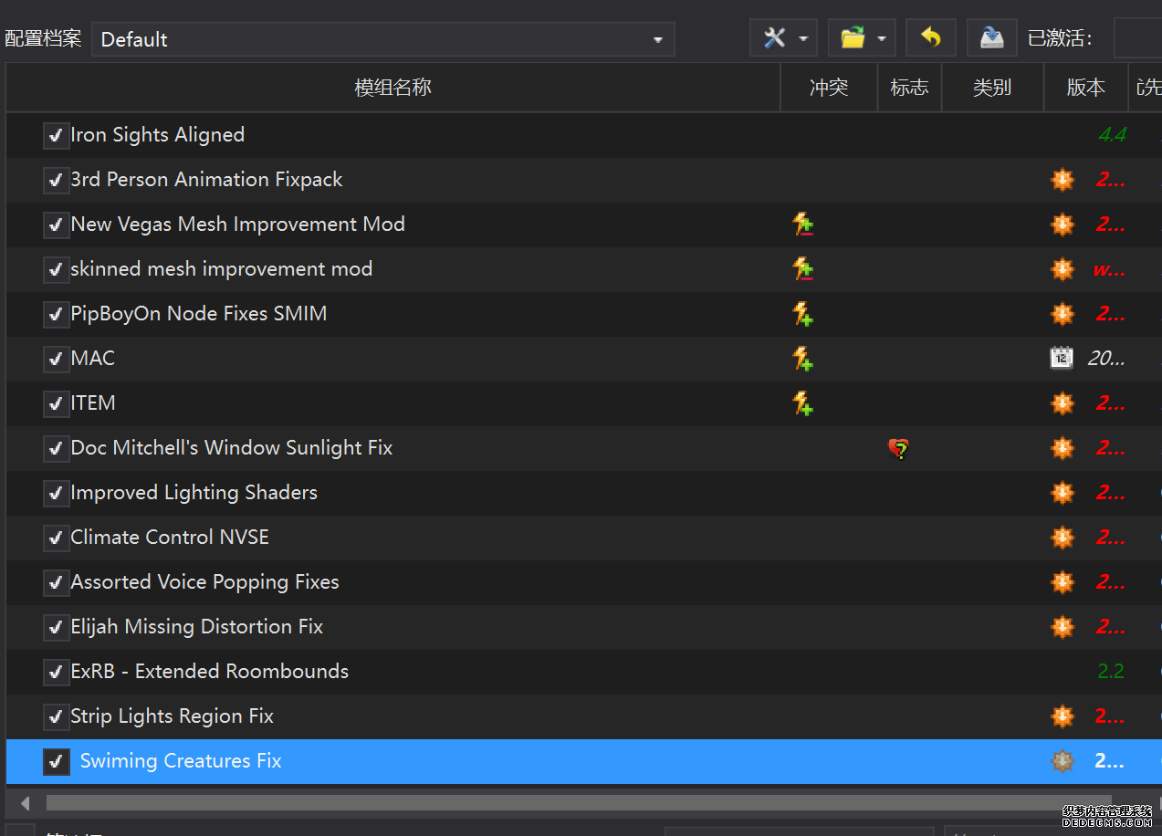Click the calendar version icon in MAC row

pos(1062,359)
